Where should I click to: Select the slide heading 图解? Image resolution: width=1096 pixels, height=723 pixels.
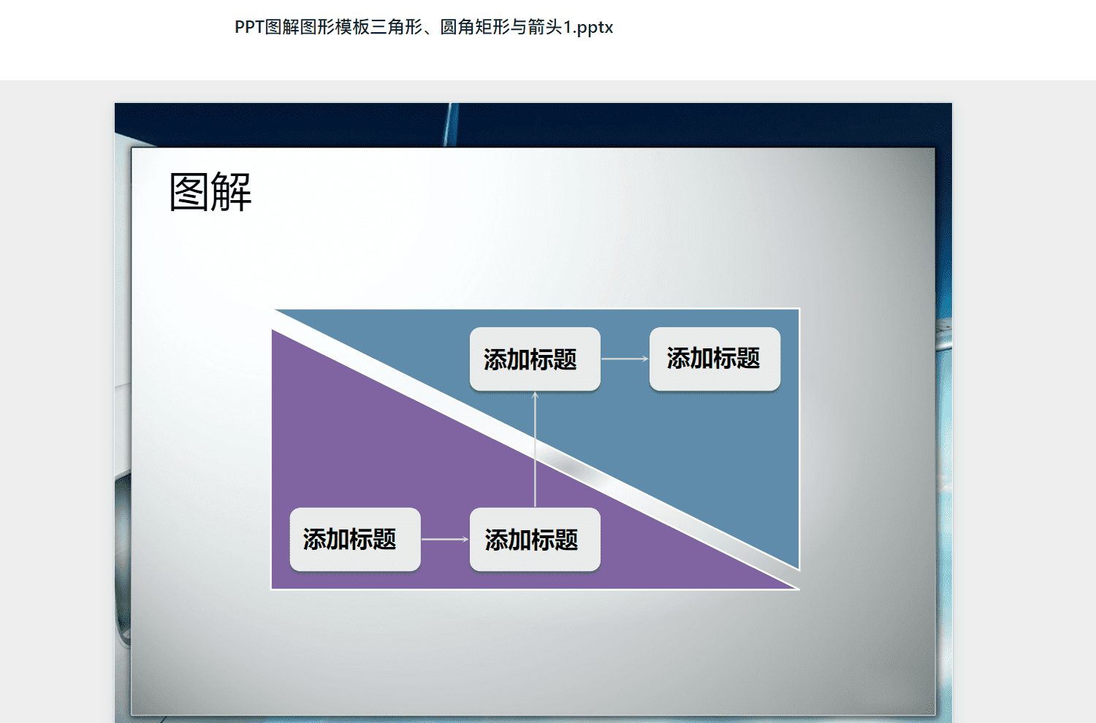(x=210, y=192)
